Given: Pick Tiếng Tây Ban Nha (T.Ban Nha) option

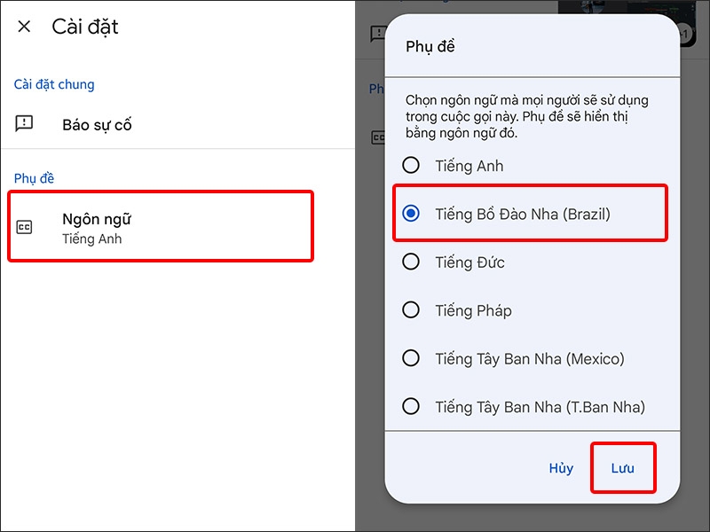Looking at the screenshot, I should tap(411, 407).
